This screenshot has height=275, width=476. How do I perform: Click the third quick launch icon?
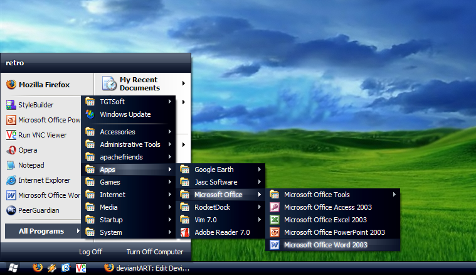(66, 267)
